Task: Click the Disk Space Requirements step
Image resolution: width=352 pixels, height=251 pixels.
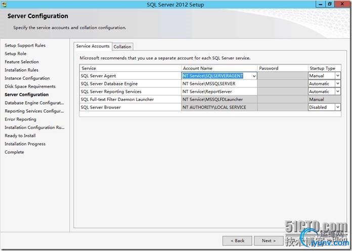Action: (x=30, y=86)
